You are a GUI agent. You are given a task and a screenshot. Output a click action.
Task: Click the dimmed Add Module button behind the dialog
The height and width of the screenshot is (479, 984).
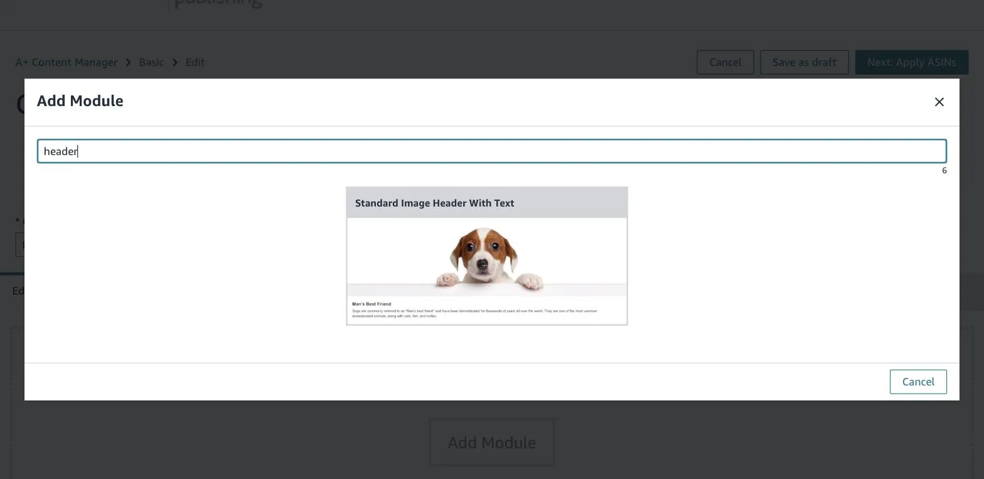492,443
